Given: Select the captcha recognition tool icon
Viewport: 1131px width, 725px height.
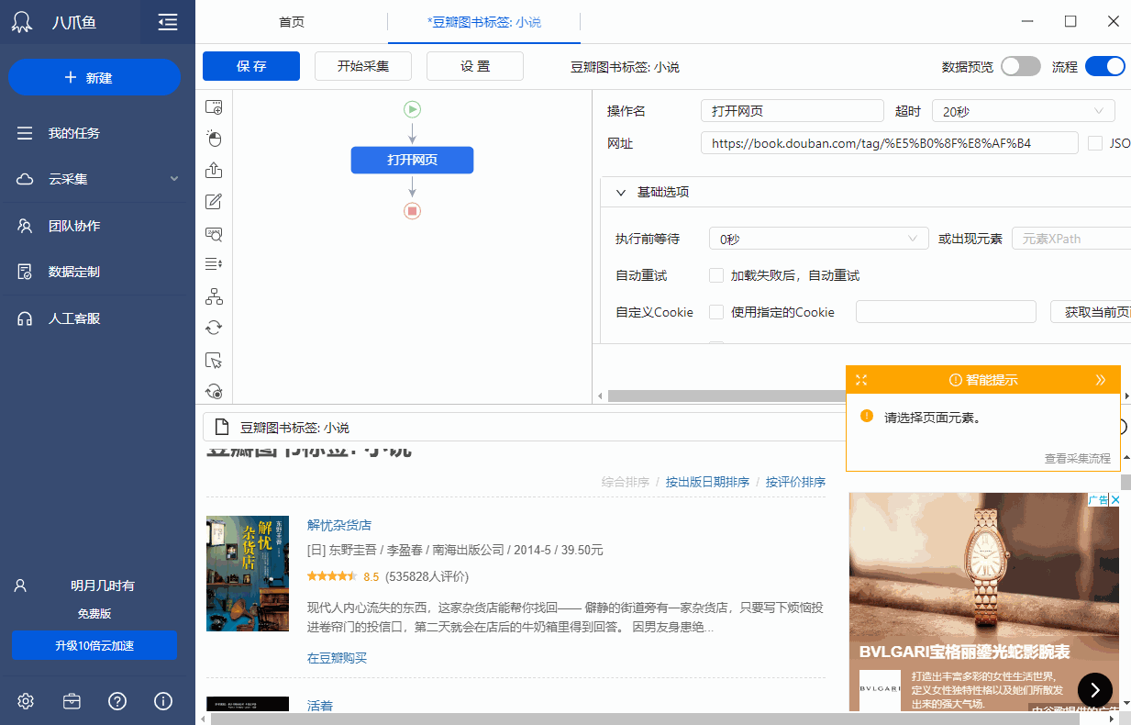Looking at the screenshot, I should (214, 233).
